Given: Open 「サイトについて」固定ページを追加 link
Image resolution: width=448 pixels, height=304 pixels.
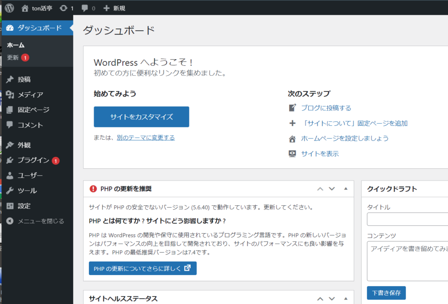Looking at the screenshot, I should point(354,123).
